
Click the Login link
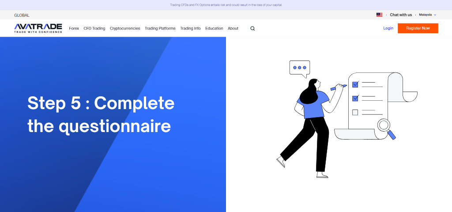point(388,28)
